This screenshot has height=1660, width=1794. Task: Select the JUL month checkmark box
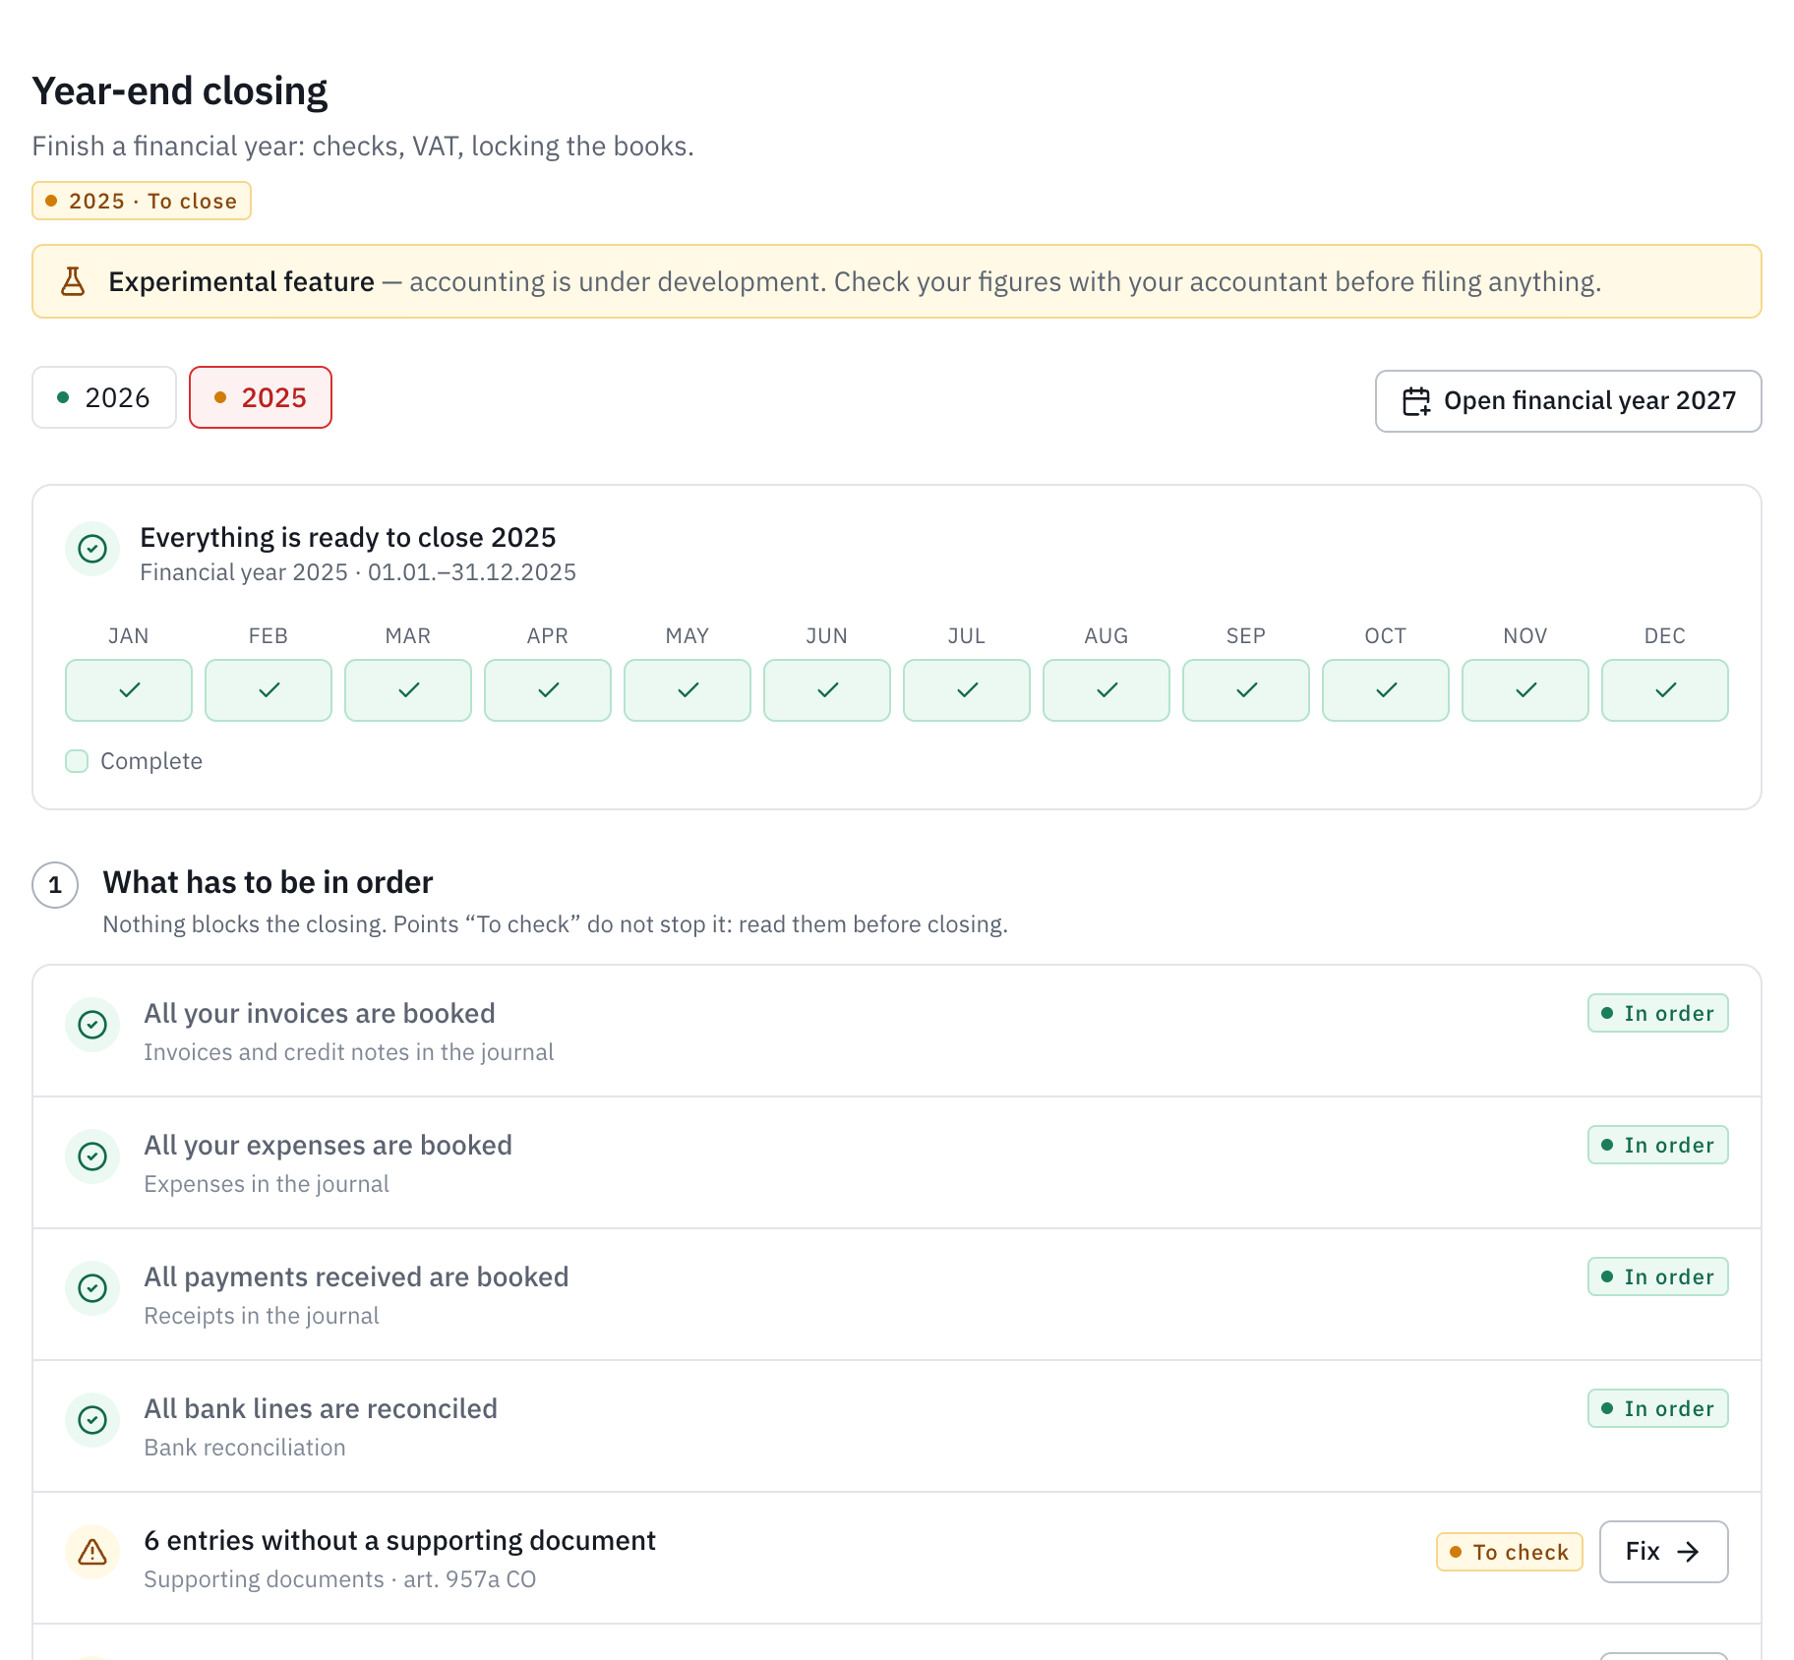[967, 690]
